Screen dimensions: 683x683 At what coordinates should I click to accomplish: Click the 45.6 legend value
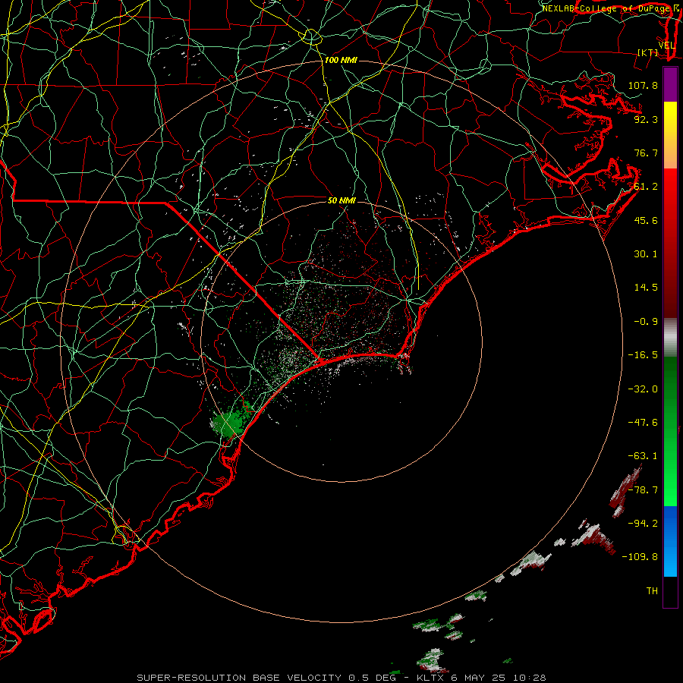click(646, 220)
